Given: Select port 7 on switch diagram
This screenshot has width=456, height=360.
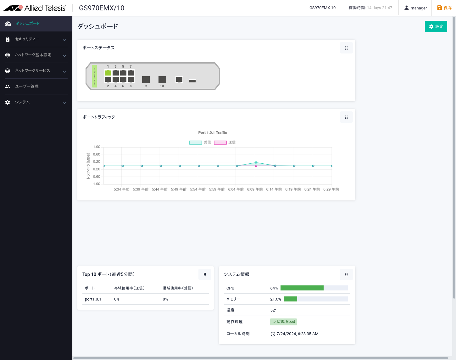Looking at the screenshot, I should pos(131,73).
